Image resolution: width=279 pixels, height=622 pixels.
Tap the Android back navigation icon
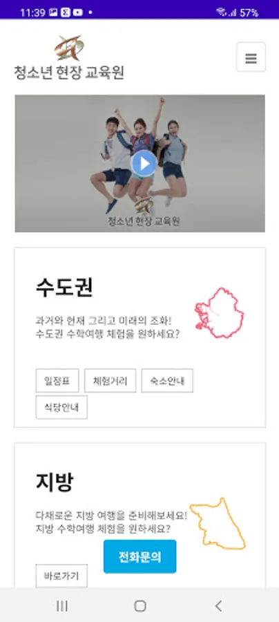coord(218,605)
